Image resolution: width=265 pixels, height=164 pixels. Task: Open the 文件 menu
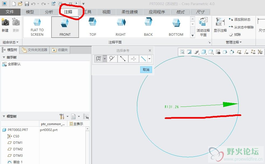click(x=10, y=12)
